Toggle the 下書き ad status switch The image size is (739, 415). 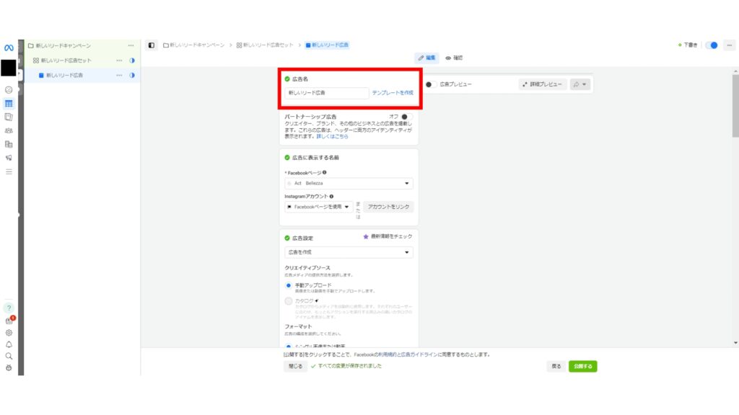point(712,45)
